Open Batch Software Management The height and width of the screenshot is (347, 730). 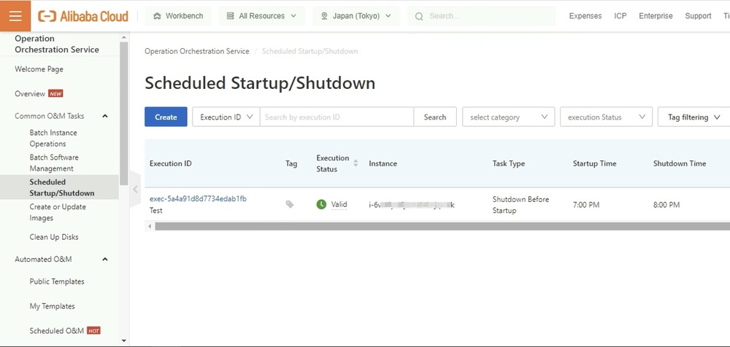[x=54, y=163]
